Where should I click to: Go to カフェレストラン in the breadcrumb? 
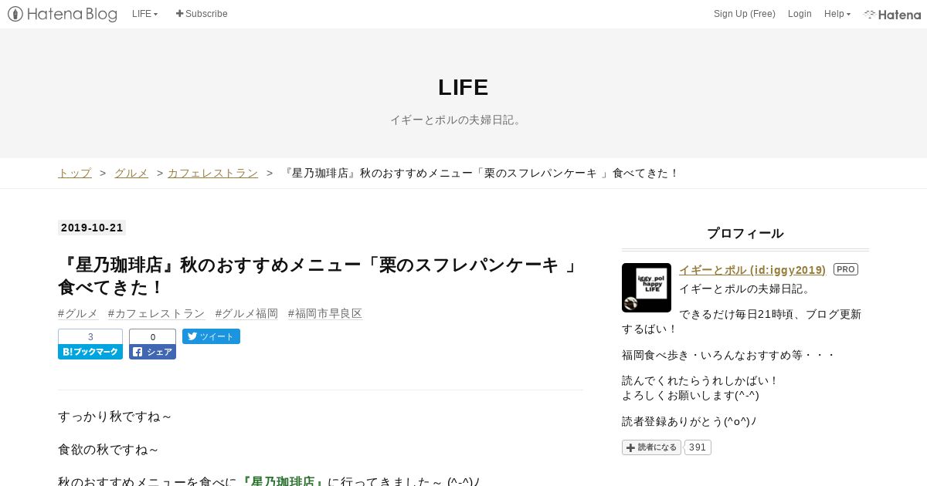212,173
